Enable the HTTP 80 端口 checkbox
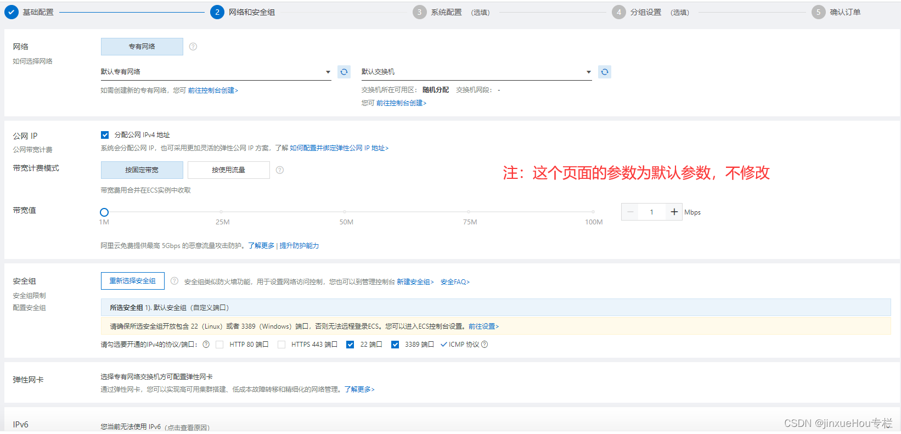 point(219,345)
